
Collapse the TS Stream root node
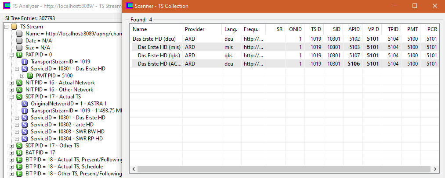coord(6,27)
